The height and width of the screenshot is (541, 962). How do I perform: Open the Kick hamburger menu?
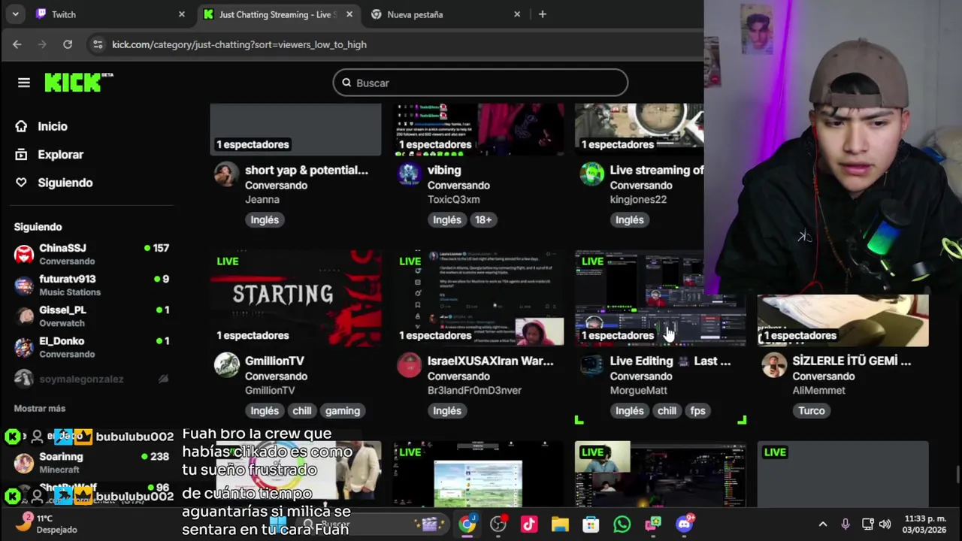click(x=24, y=83)
